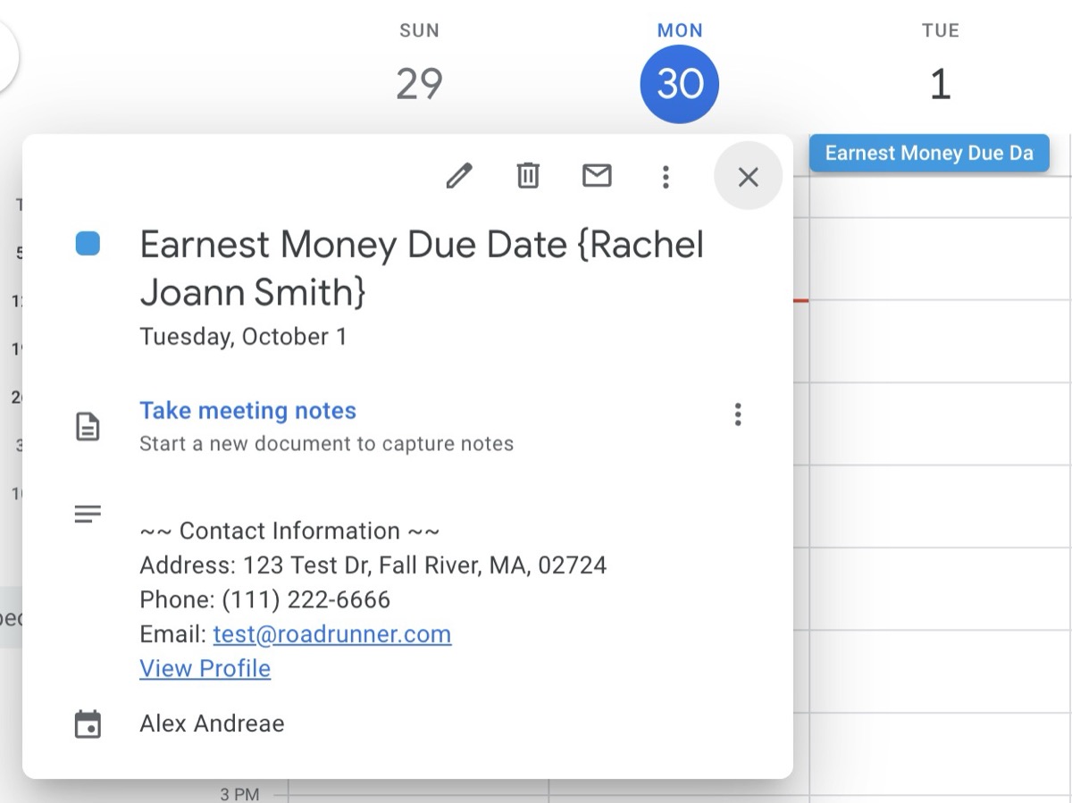The width and height of the screenshot is (1072, 803).
Task: Open the View Profile link
Action: pos(205,668)
